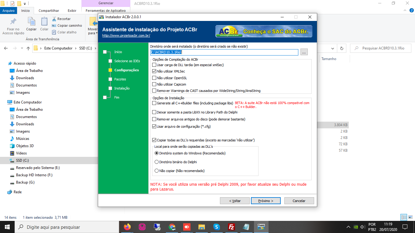415x233 pixels.
Task: Select Diretório binário do Delphi option
Action: tap(157, 162)
